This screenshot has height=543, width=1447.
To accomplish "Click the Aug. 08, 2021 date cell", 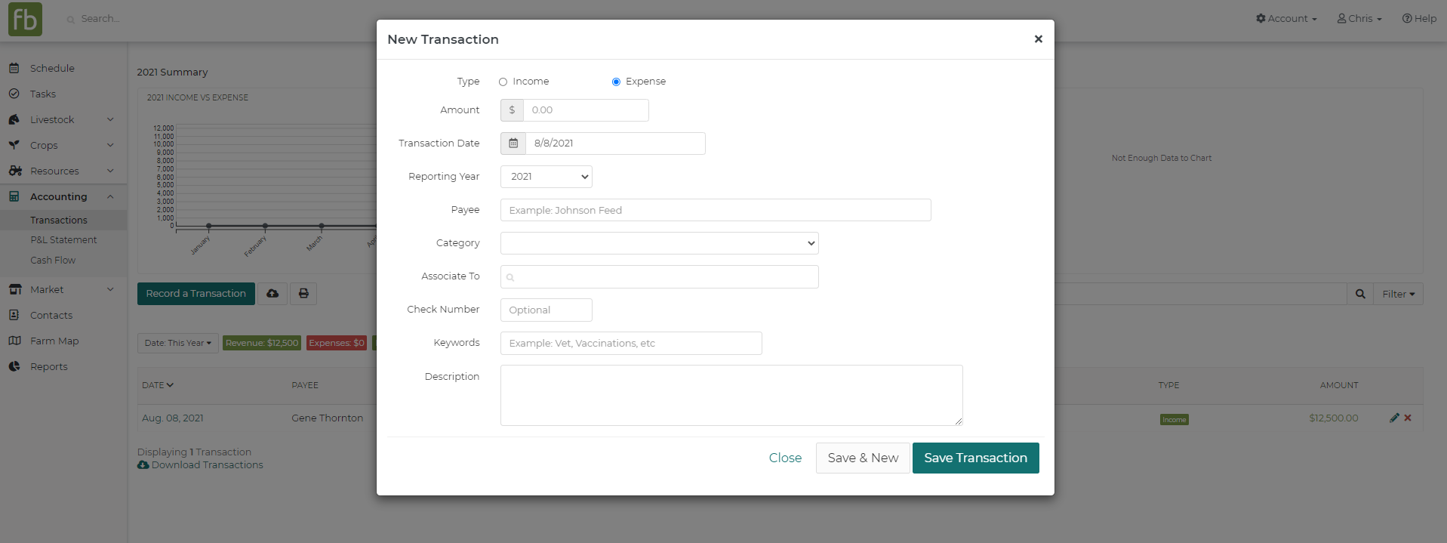I will [x=173, y=418].
